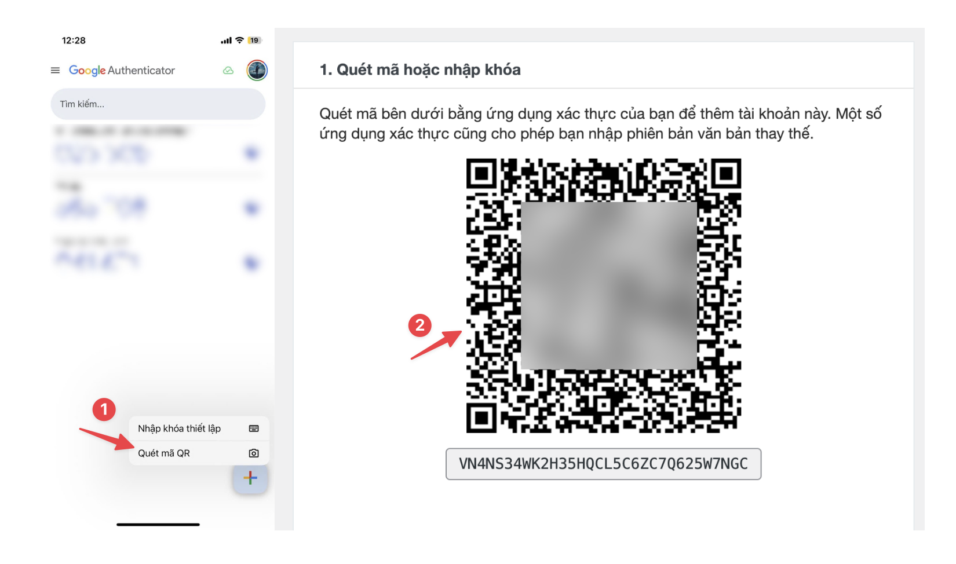Tap the home indicator bar at bottom
Image resolution: width=956 pixels, height=564 pixels.
158,525
